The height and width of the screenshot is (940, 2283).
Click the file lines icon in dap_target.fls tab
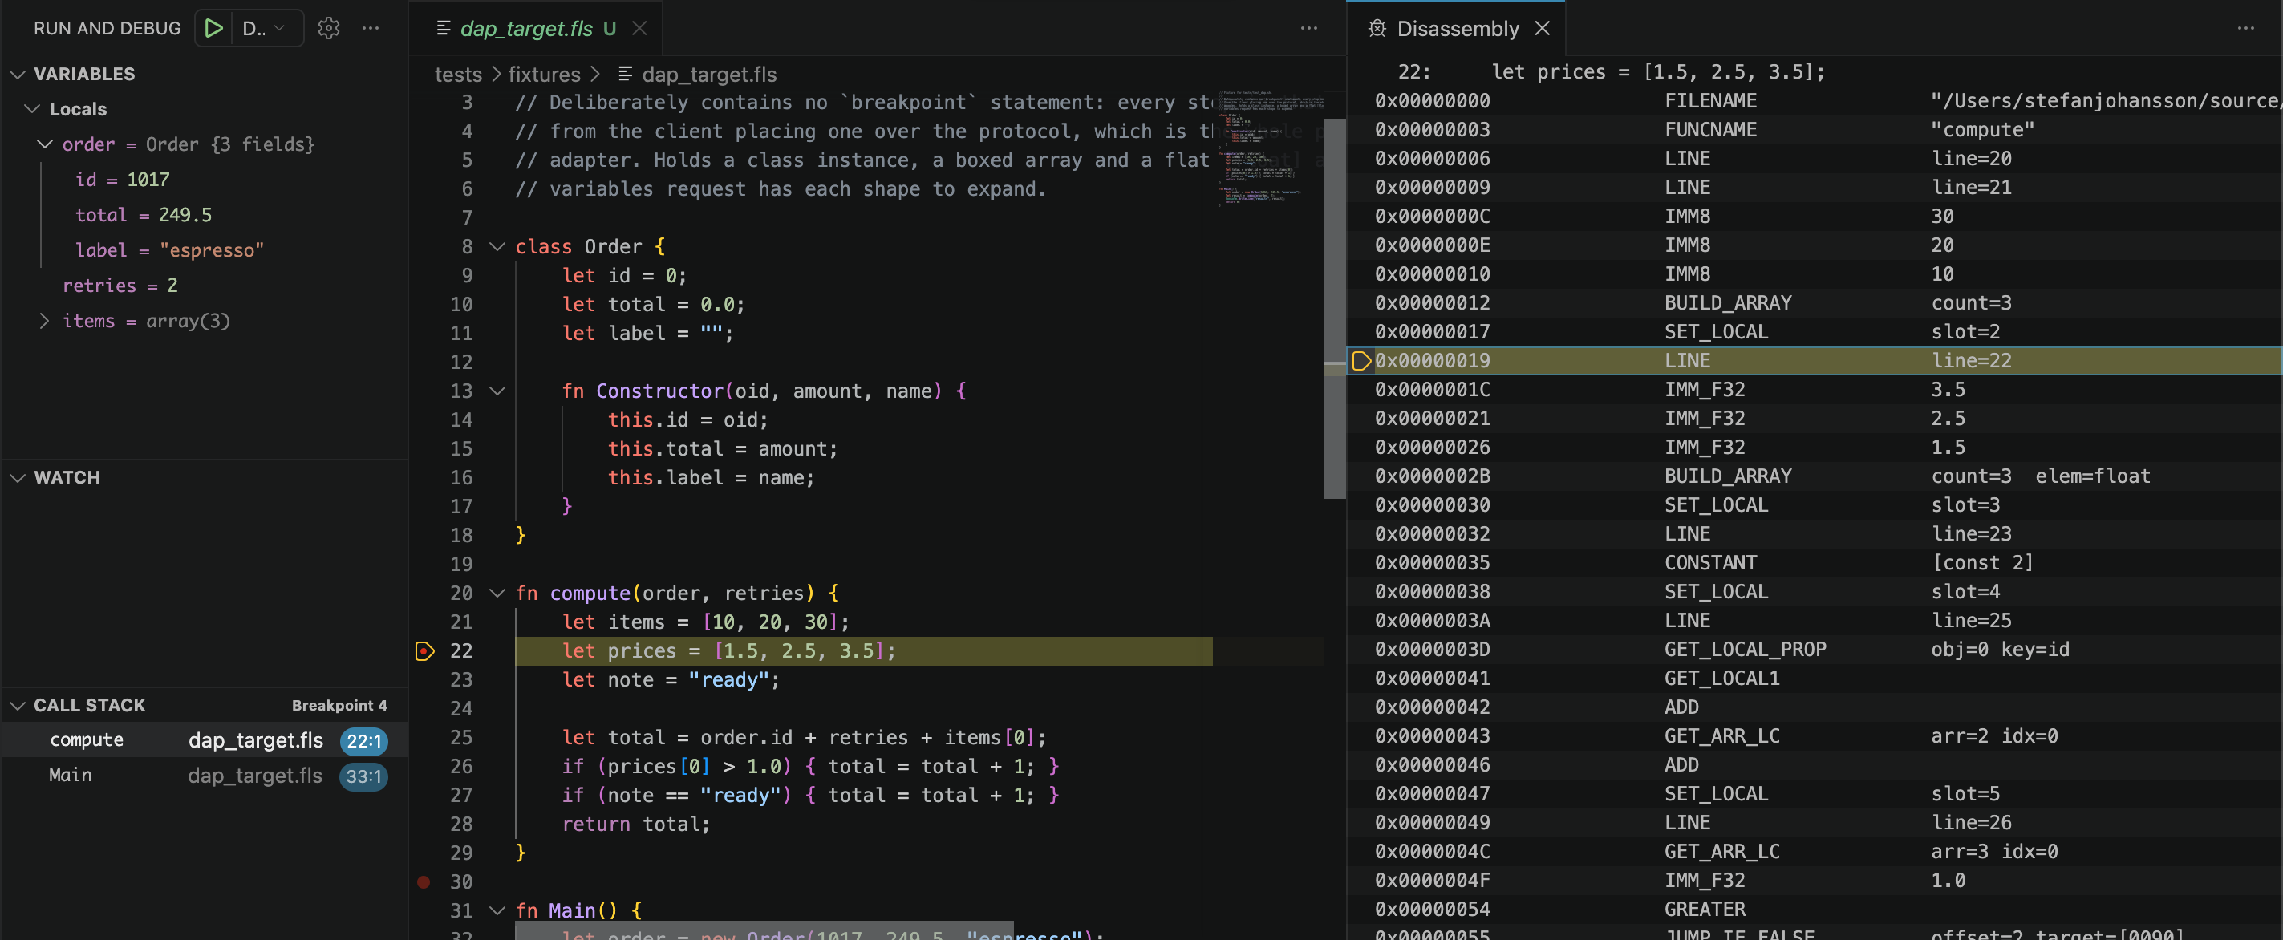pyautogui.click(x=444, y=28)
